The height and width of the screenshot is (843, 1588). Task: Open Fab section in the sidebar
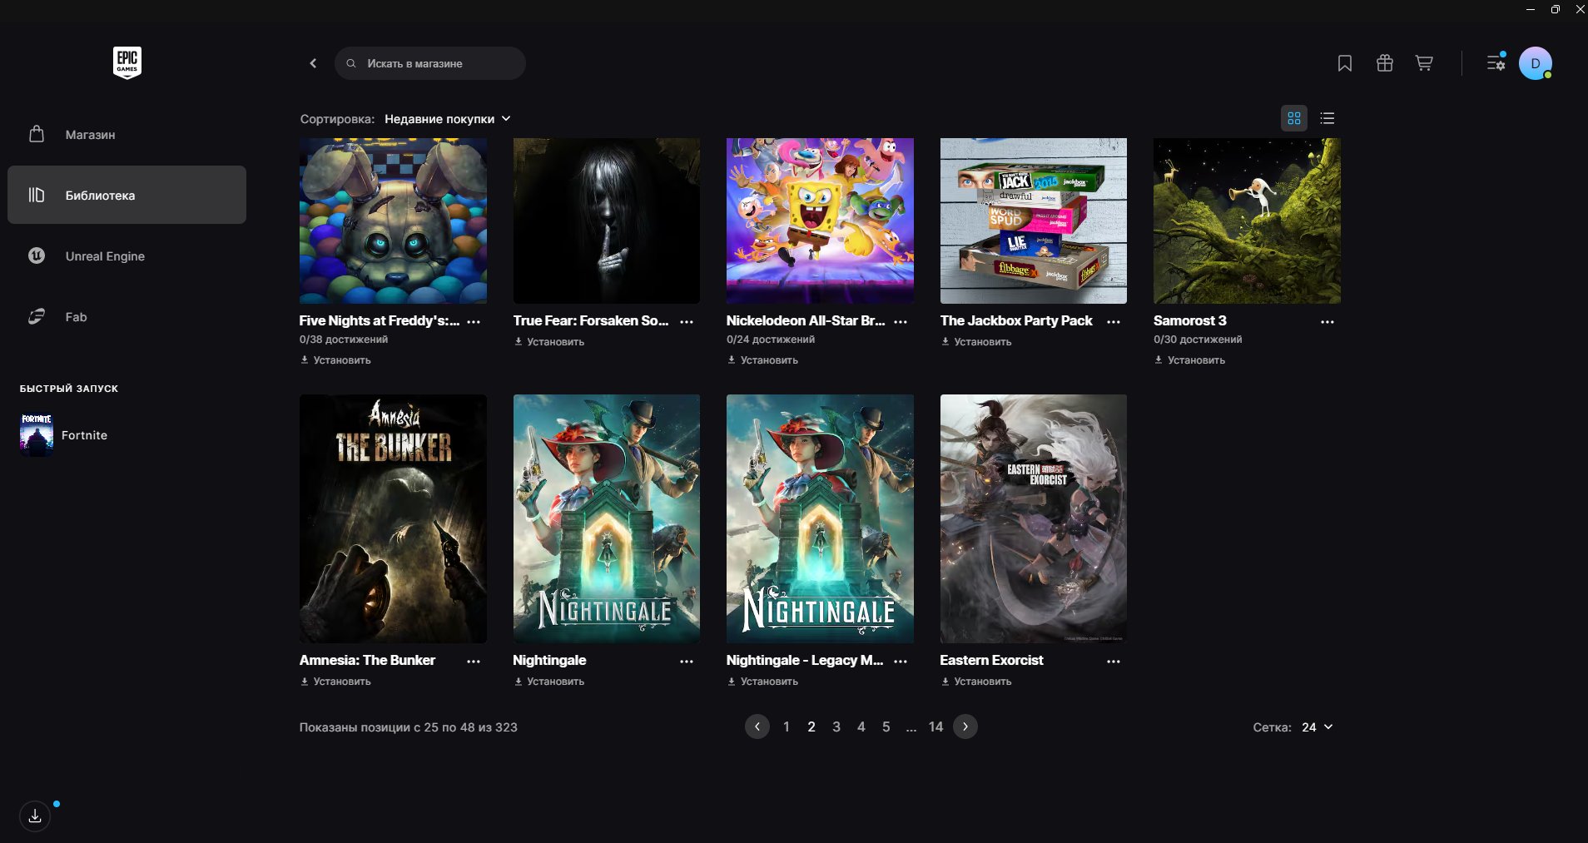(127, 316)
